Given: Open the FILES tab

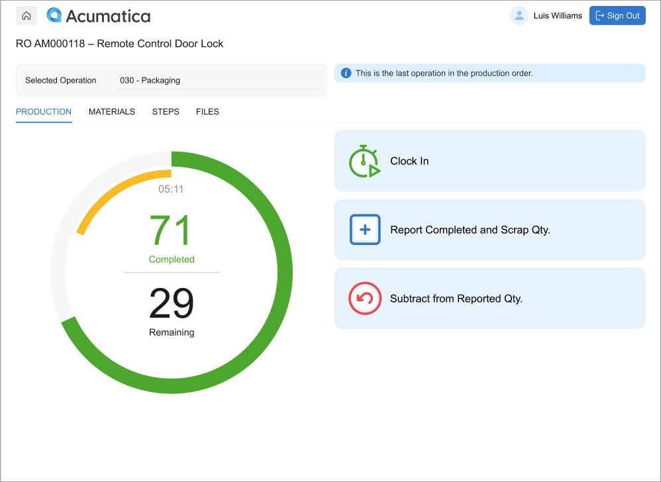Looking at the screenshot, I should point(207,112).
